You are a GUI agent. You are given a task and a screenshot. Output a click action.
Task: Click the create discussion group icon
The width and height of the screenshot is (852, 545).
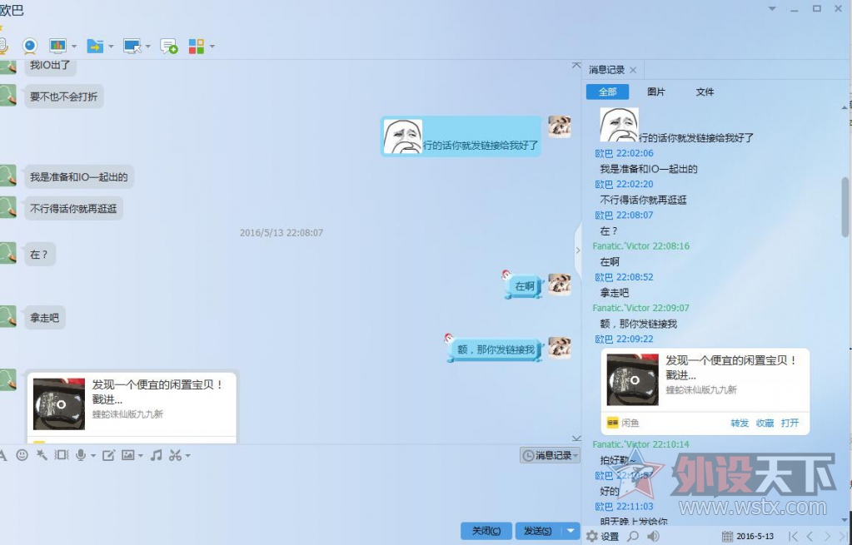[169, 46]
